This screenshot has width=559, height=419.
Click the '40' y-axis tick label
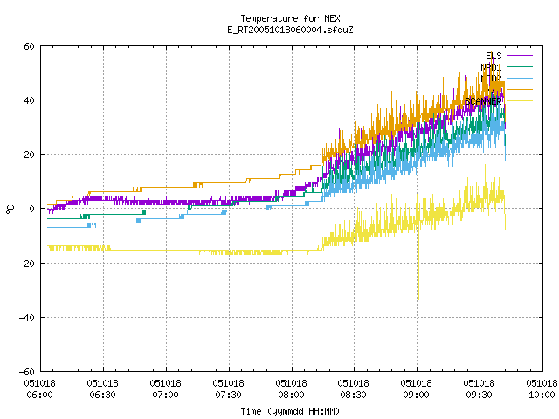[29, 100]
